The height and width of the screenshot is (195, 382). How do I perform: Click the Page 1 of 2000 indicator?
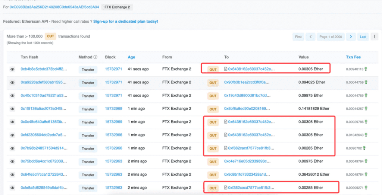pyautogui.click(x=331, y=37)
